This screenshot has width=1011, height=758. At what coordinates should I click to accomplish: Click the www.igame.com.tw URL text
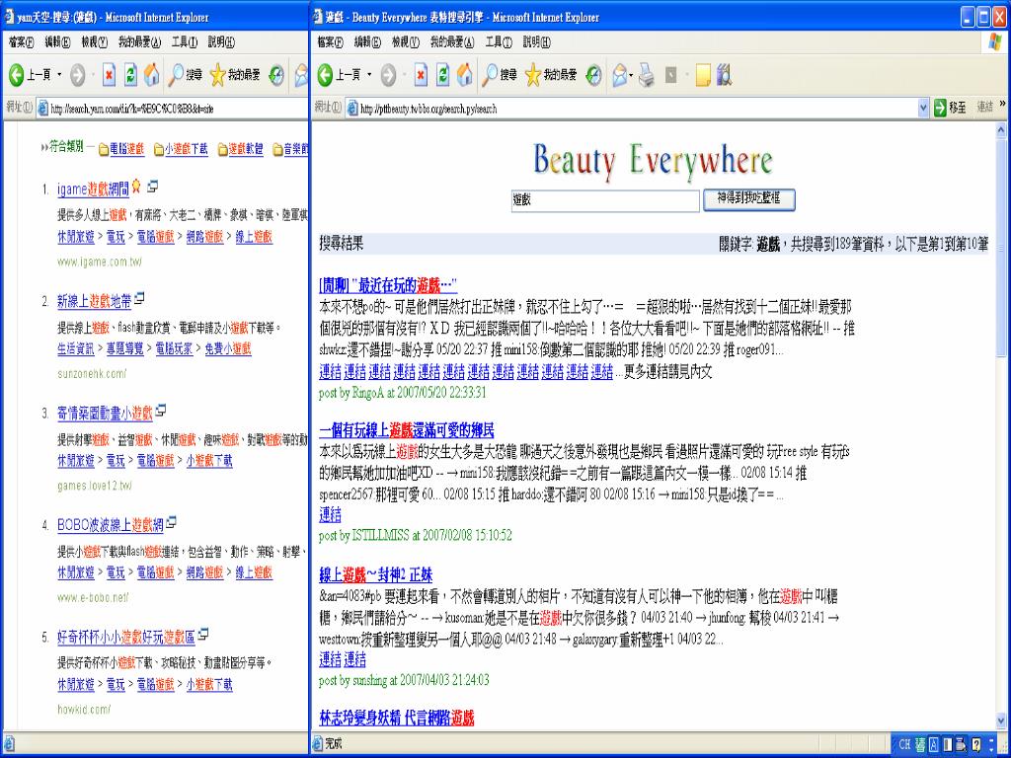(x=100, y=262)
